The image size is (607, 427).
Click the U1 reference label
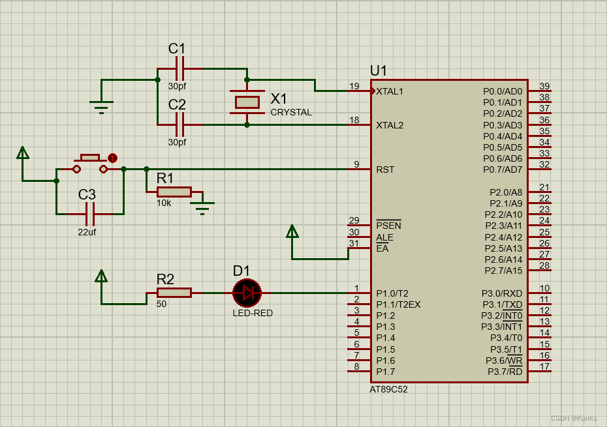378,71
